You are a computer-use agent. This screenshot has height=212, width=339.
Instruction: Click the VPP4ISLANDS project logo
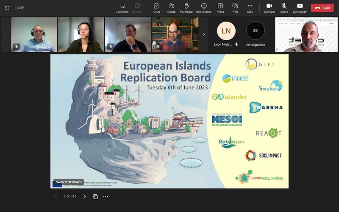pyautogui.click(x=259, y=177)
